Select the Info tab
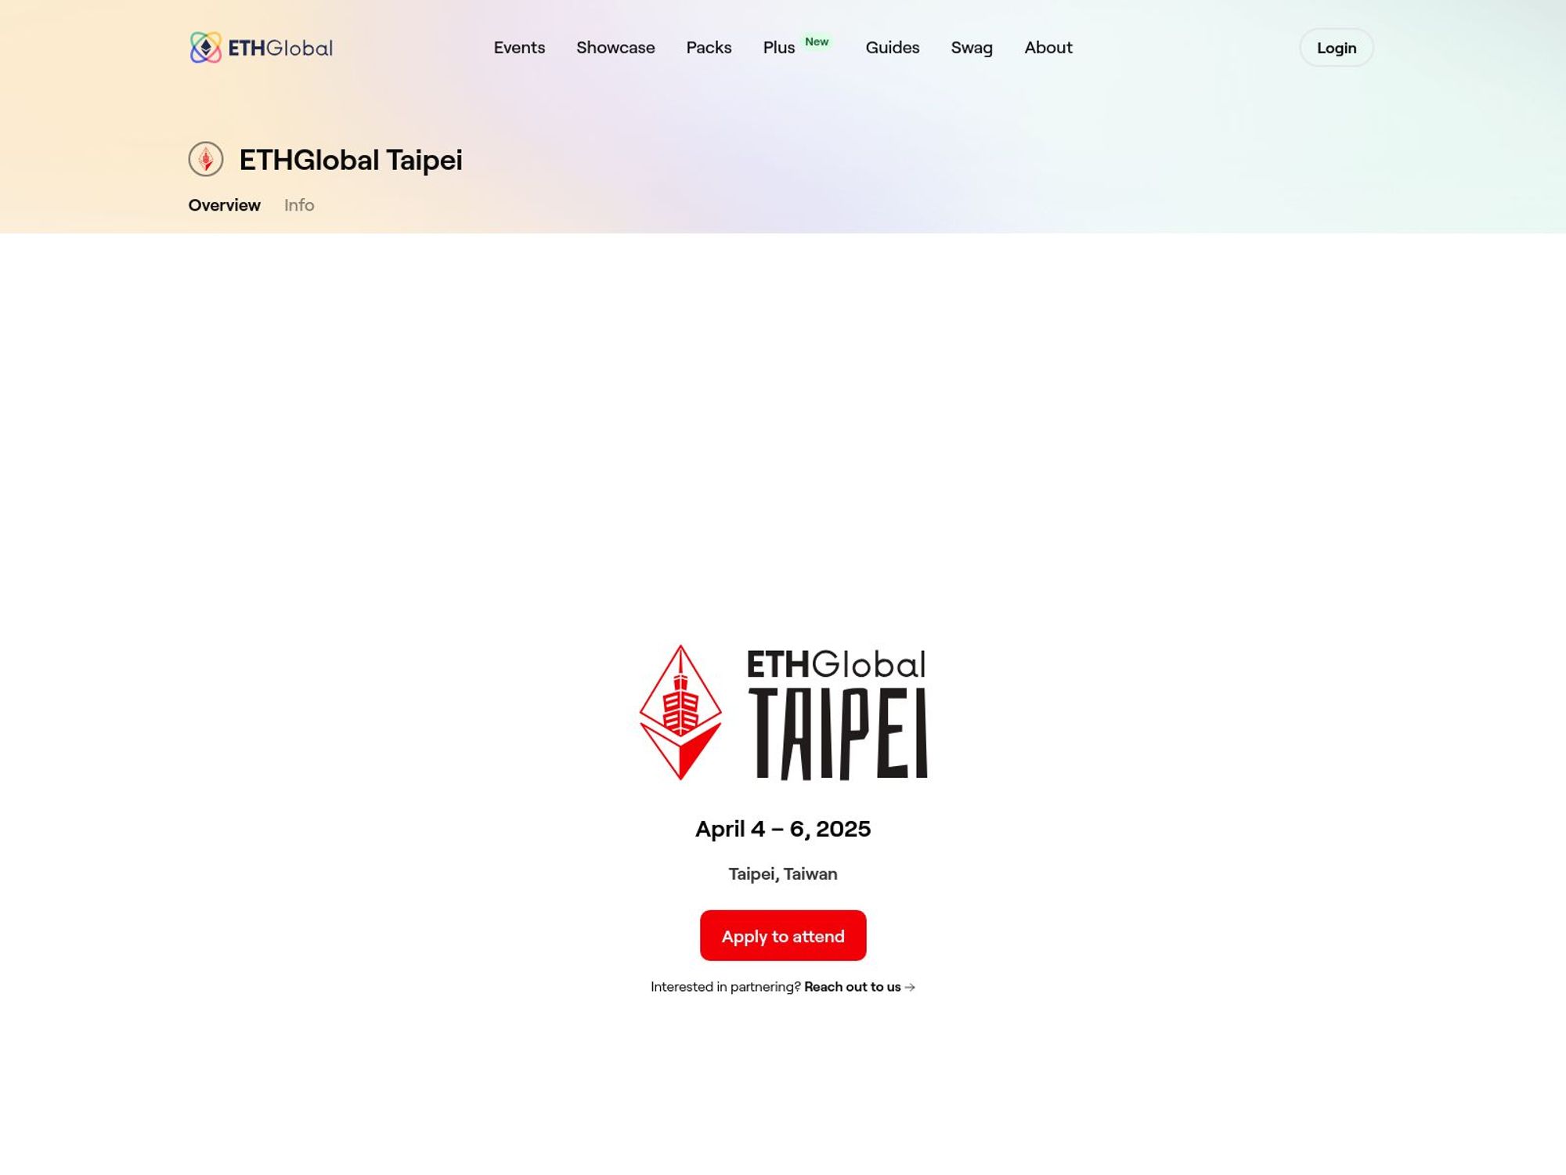The image size is (1566, 1175). pyautogui.click(x=300, y=205)
